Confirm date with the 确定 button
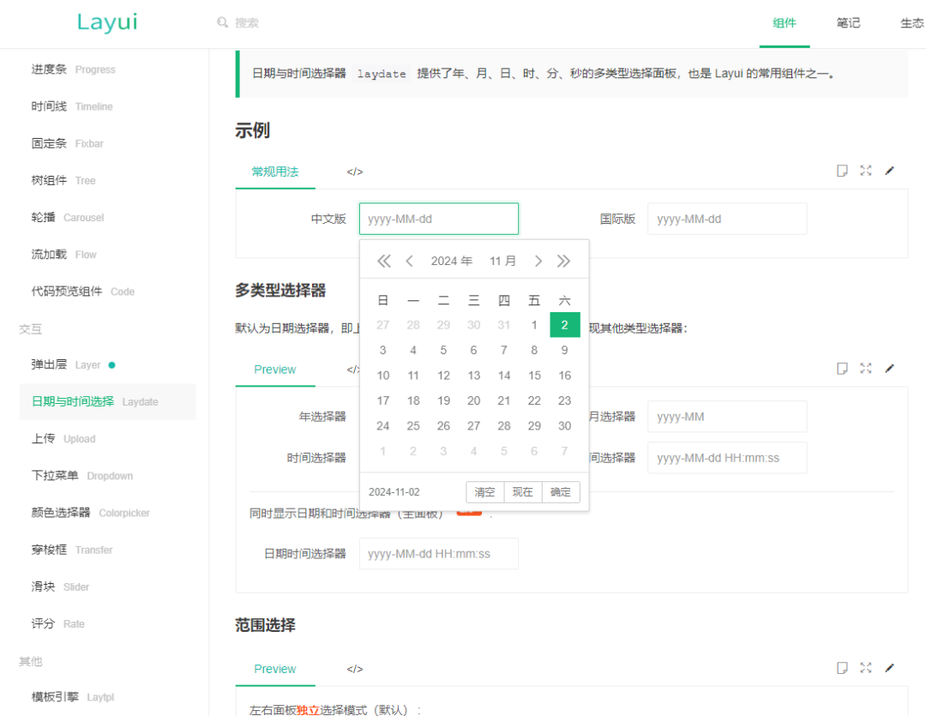Viewport: 926px width, 716px height. [x=561, y=492]
